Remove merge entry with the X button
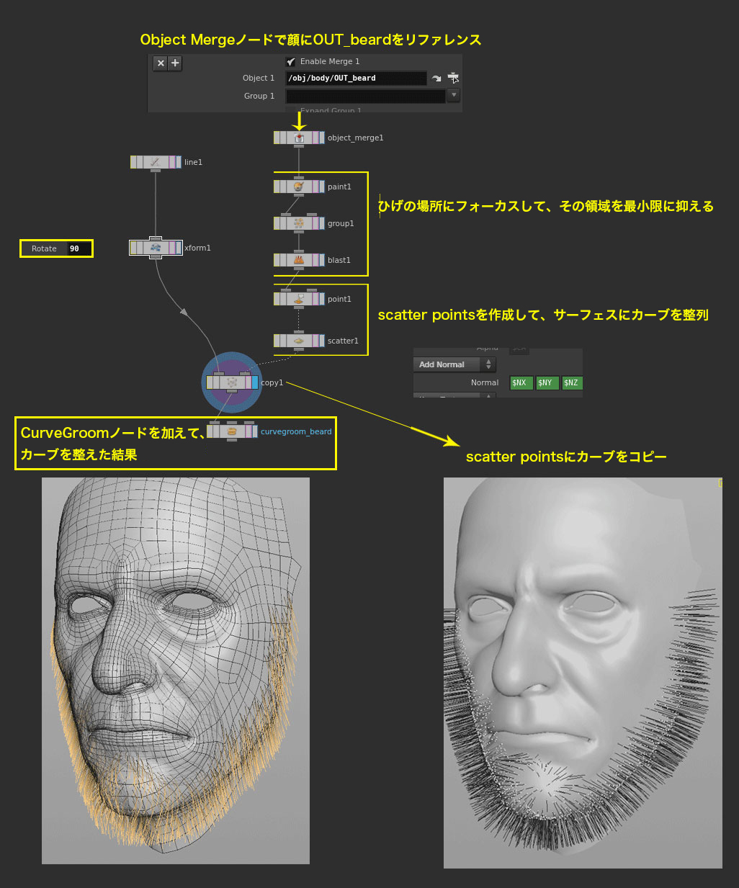Viewport: 739px width, 888px height. [161, 63]
